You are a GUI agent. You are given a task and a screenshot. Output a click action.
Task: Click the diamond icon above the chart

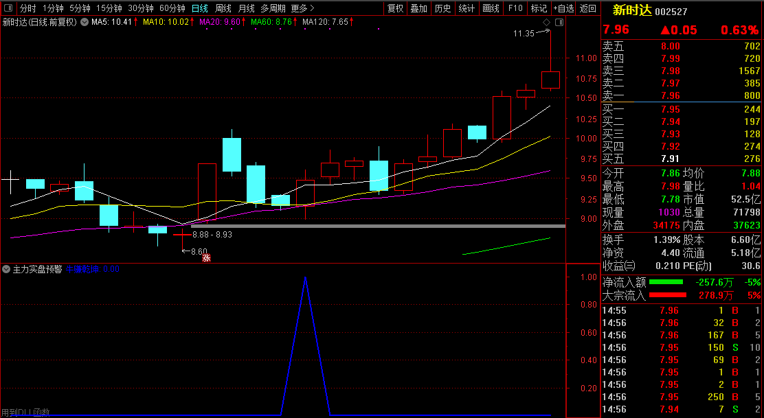click(x=547, y=23)
